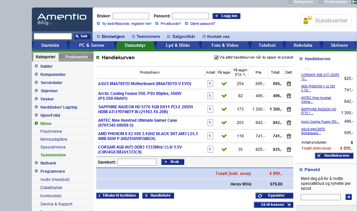357x211 pixels.
Task: Open Produsenter sitemap icon in top bar
Action: (321, 2)
